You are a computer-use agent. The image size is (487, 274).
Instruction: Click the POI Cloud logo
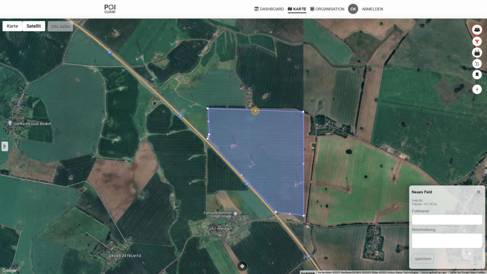tap(110, 9)
